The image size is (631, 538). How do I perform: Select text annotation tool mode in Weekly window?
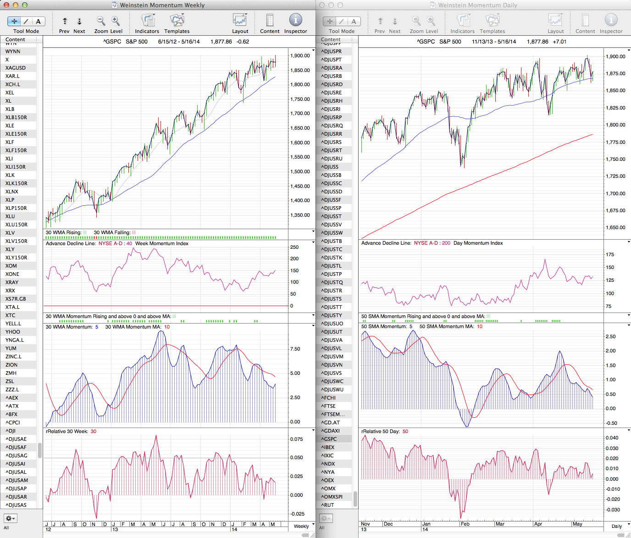tap(38, 22)
